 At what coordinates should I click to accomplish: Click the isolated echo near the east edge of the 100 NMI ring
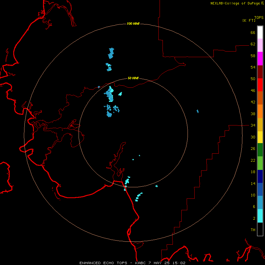pos(198,111)
